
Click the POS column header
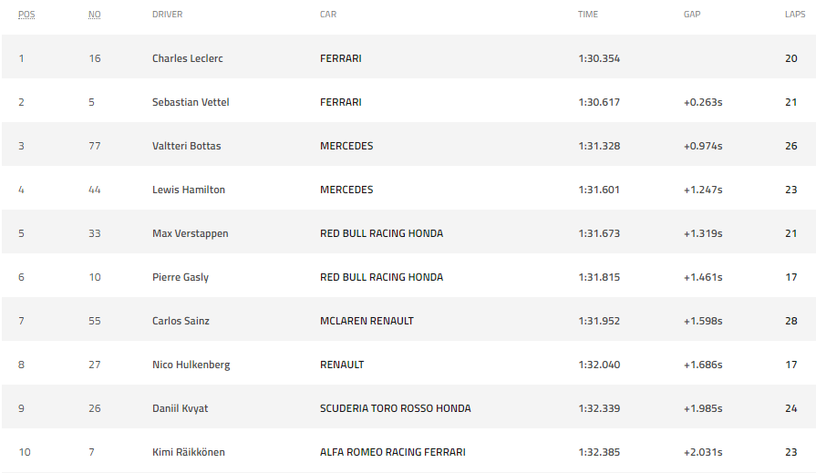26,15
